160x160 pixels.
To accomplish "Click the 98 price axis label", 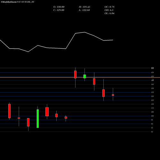I will point(152,120).
